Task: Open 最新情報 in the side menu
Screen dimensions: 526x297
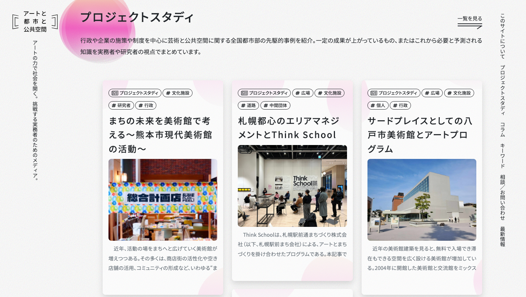Action: (x=503, y=236)
